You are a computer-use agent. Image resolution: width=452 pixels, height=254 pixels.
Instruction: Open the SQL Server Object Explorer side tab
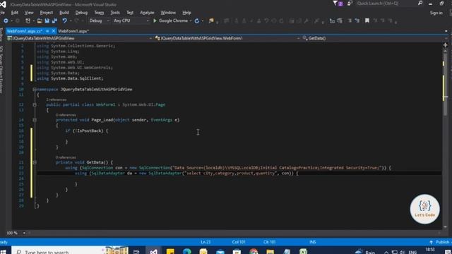(1, 69)
